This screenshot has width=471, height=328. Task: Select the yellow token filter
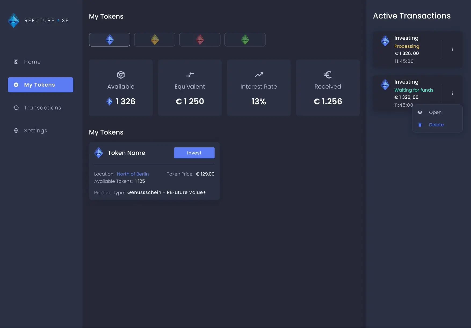pos(155,39)
